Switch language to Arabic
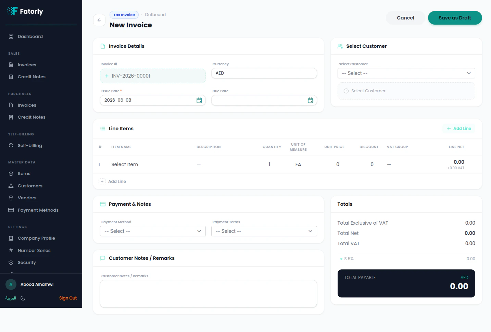Screen dimensions: 491x332 coord(11,298)
